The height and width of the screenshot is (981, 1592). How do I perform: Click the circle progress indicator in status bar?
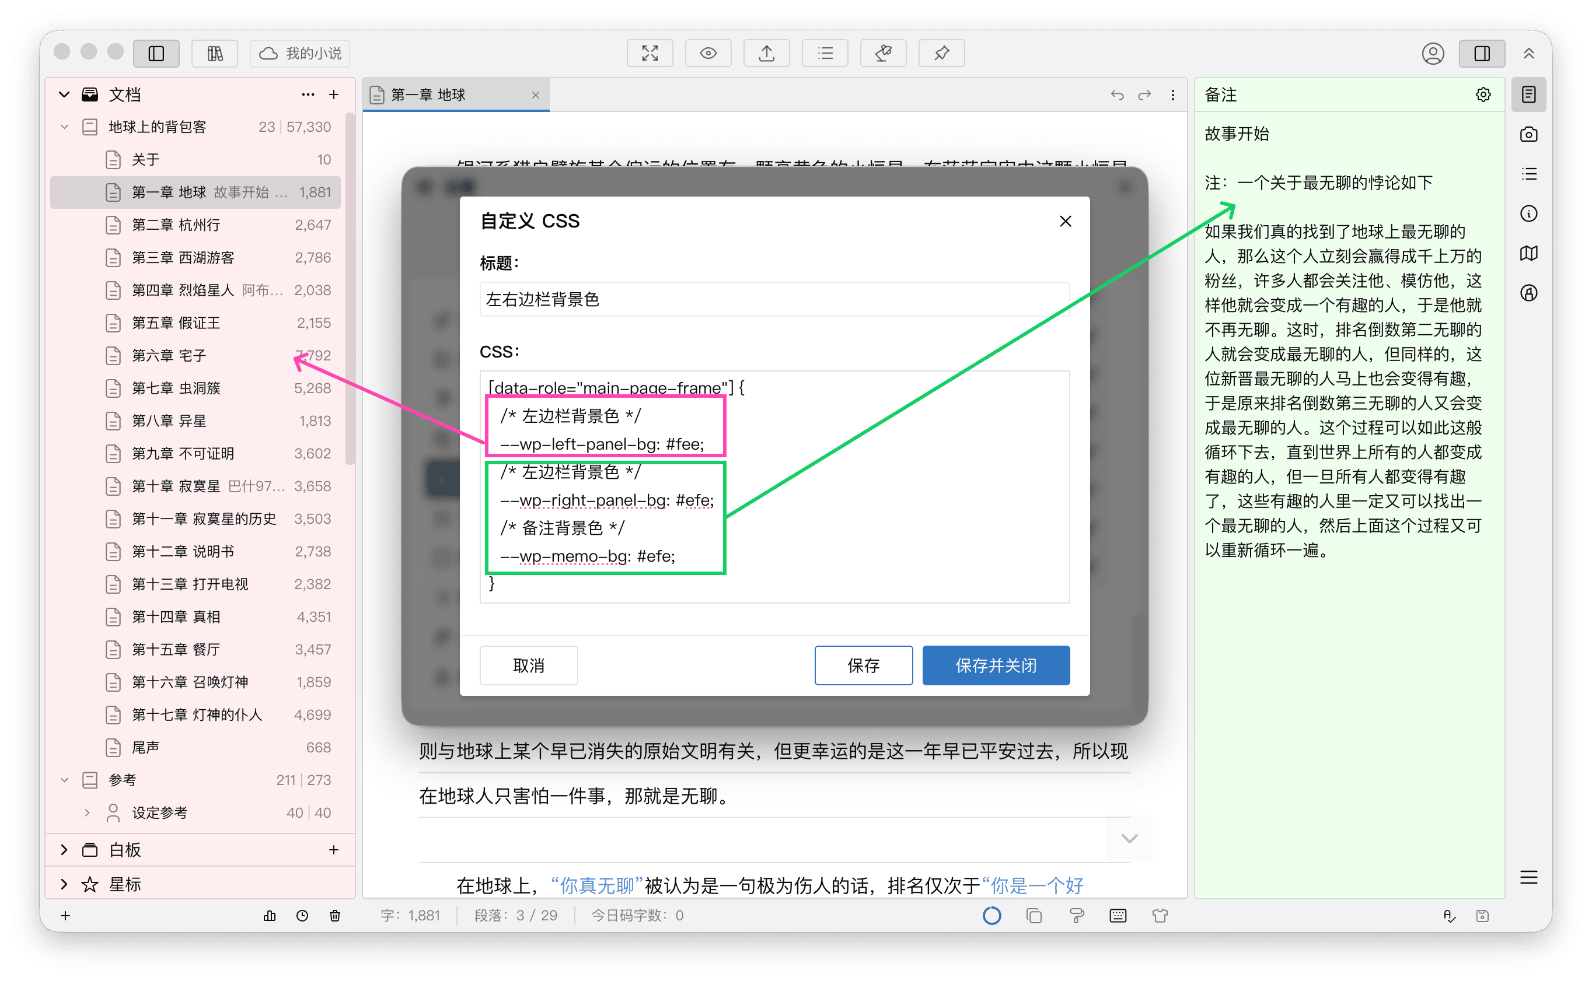tap(991, 916)
